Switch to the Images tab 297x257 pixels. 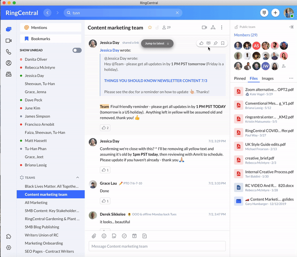point(267,78)
